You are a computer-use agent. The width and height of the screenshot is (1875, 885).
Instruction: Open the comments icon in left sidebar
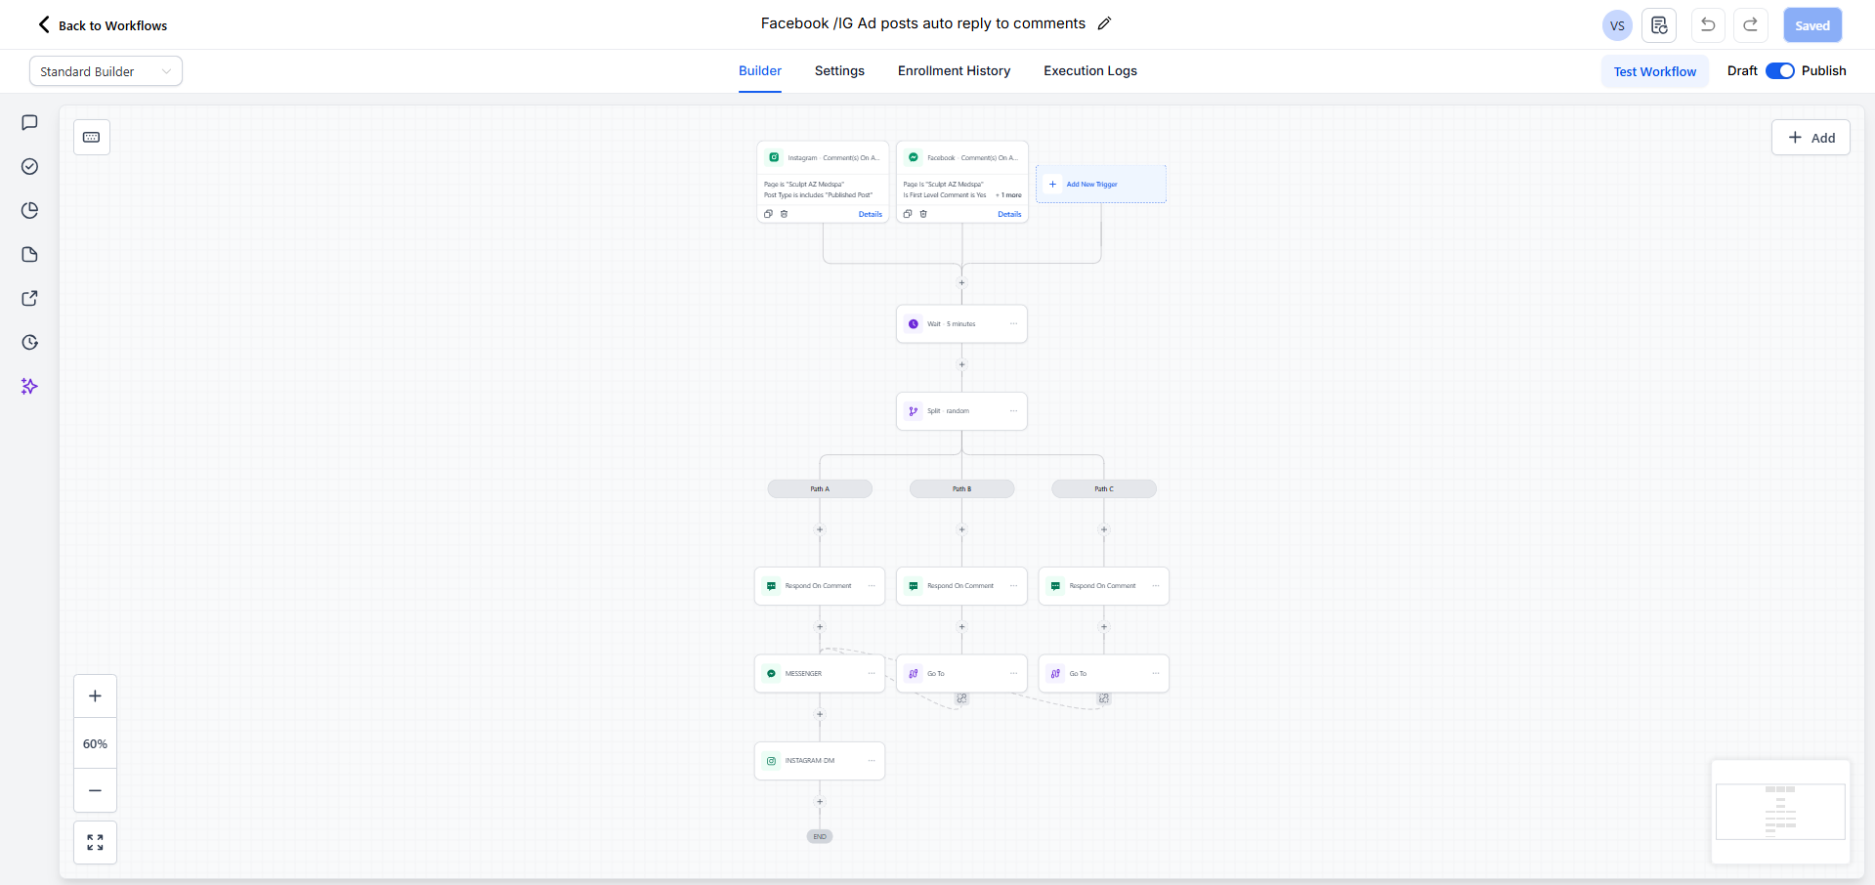pyautogui.click(x=29, y=123)
